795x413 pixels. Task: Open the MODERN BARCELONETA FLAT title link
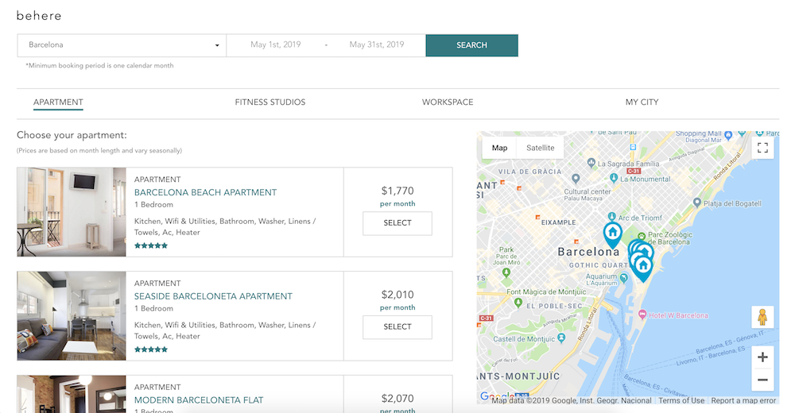tap(199, 400)
